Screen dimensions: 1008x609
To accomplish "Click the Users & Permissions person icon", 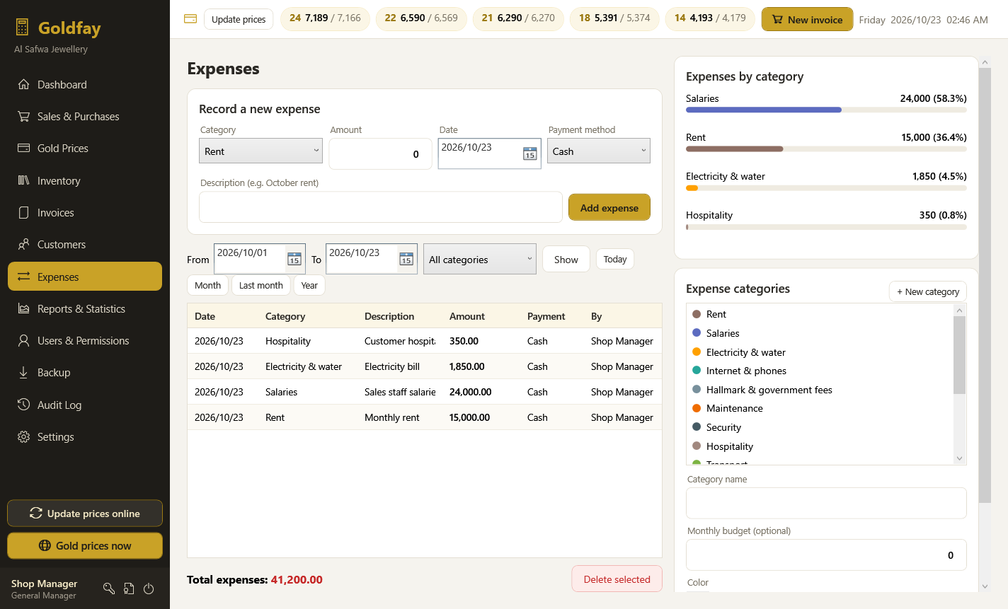I will [24, 341].
